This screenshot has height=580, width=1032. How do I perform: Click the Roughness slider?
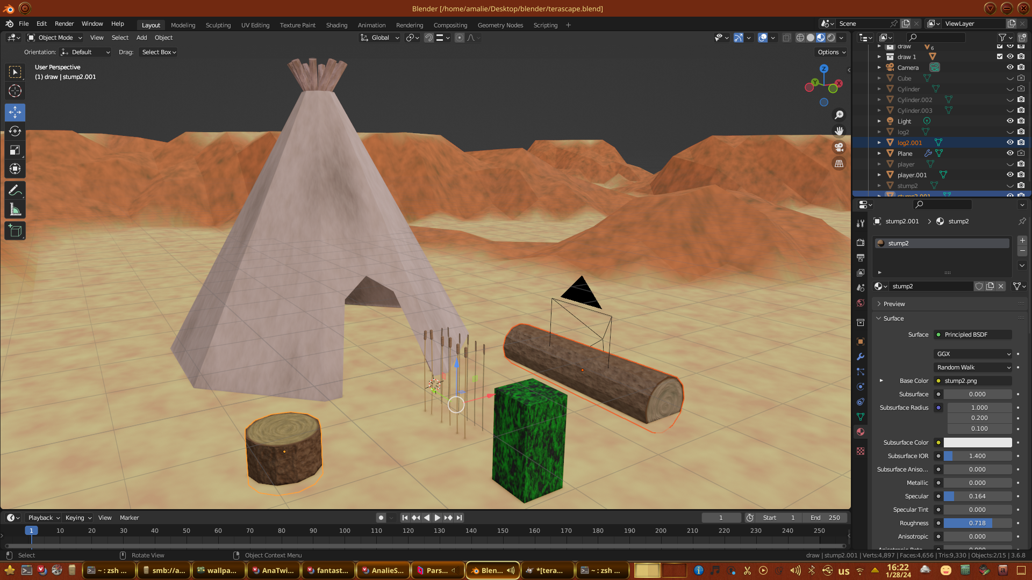click(977, 523)
